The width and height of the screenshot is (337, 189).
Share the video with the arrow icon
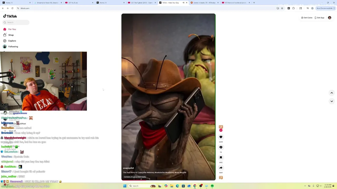click(x=221, y=168)
